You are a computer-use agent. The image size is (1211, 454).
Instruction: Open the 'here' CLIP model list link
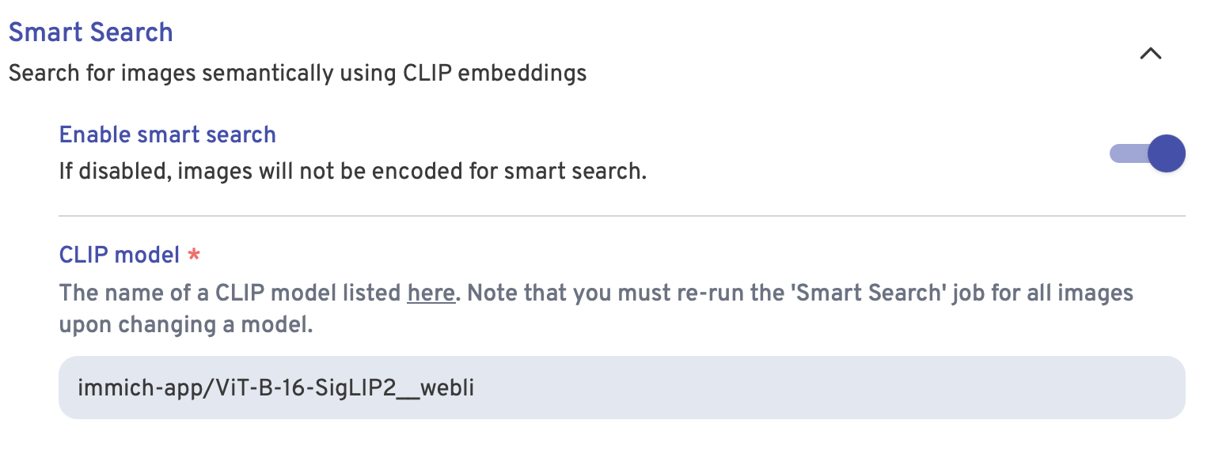431,293
